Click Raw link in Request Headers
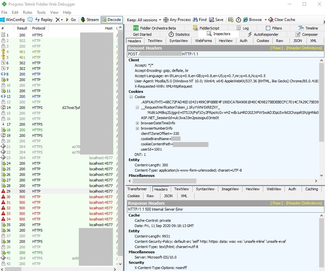This screenshot has width=325, height=271. point(276,48)
